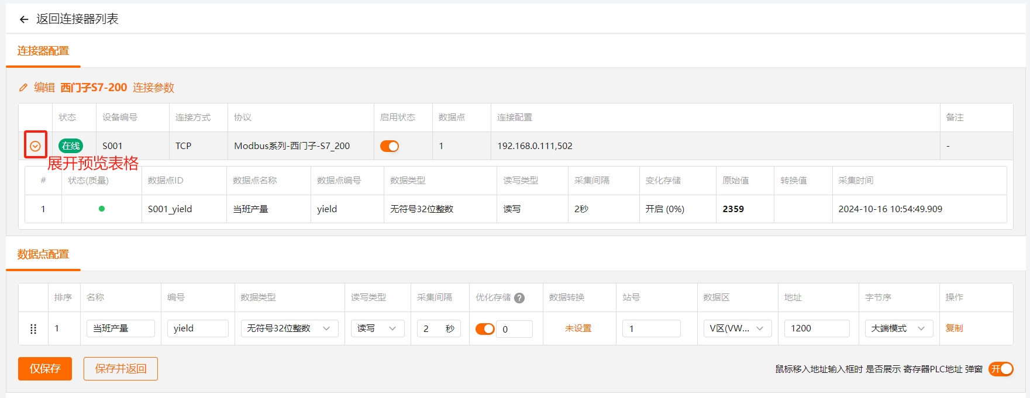
Task: Click the timestamp 2024-10-16 10:54:49.909
Action: 890,209
